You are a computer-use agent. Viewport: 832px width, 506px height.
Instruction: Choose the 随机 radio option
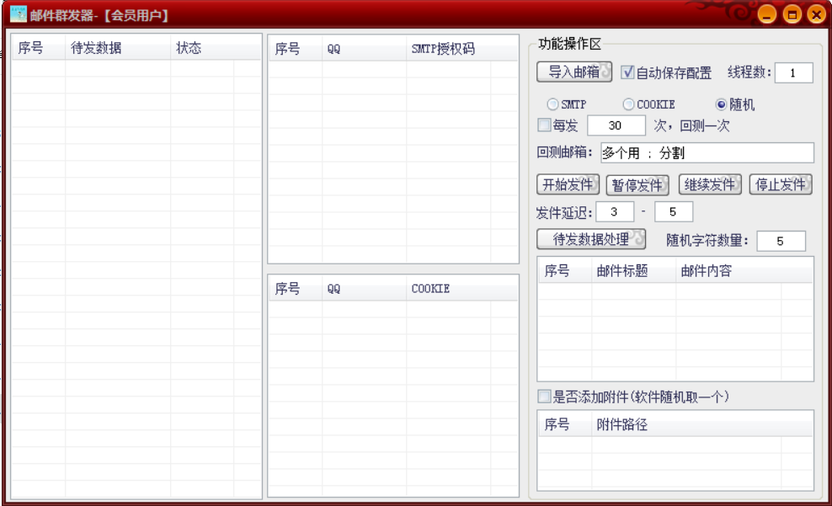coord(721,104)
